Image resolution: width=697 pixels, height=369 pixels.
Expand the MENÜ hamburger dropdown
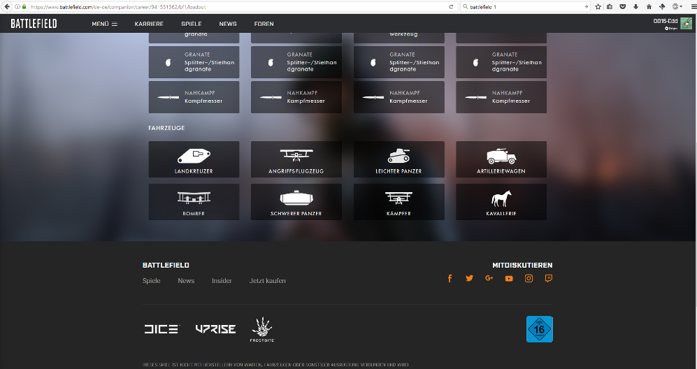tap(105, 24)
